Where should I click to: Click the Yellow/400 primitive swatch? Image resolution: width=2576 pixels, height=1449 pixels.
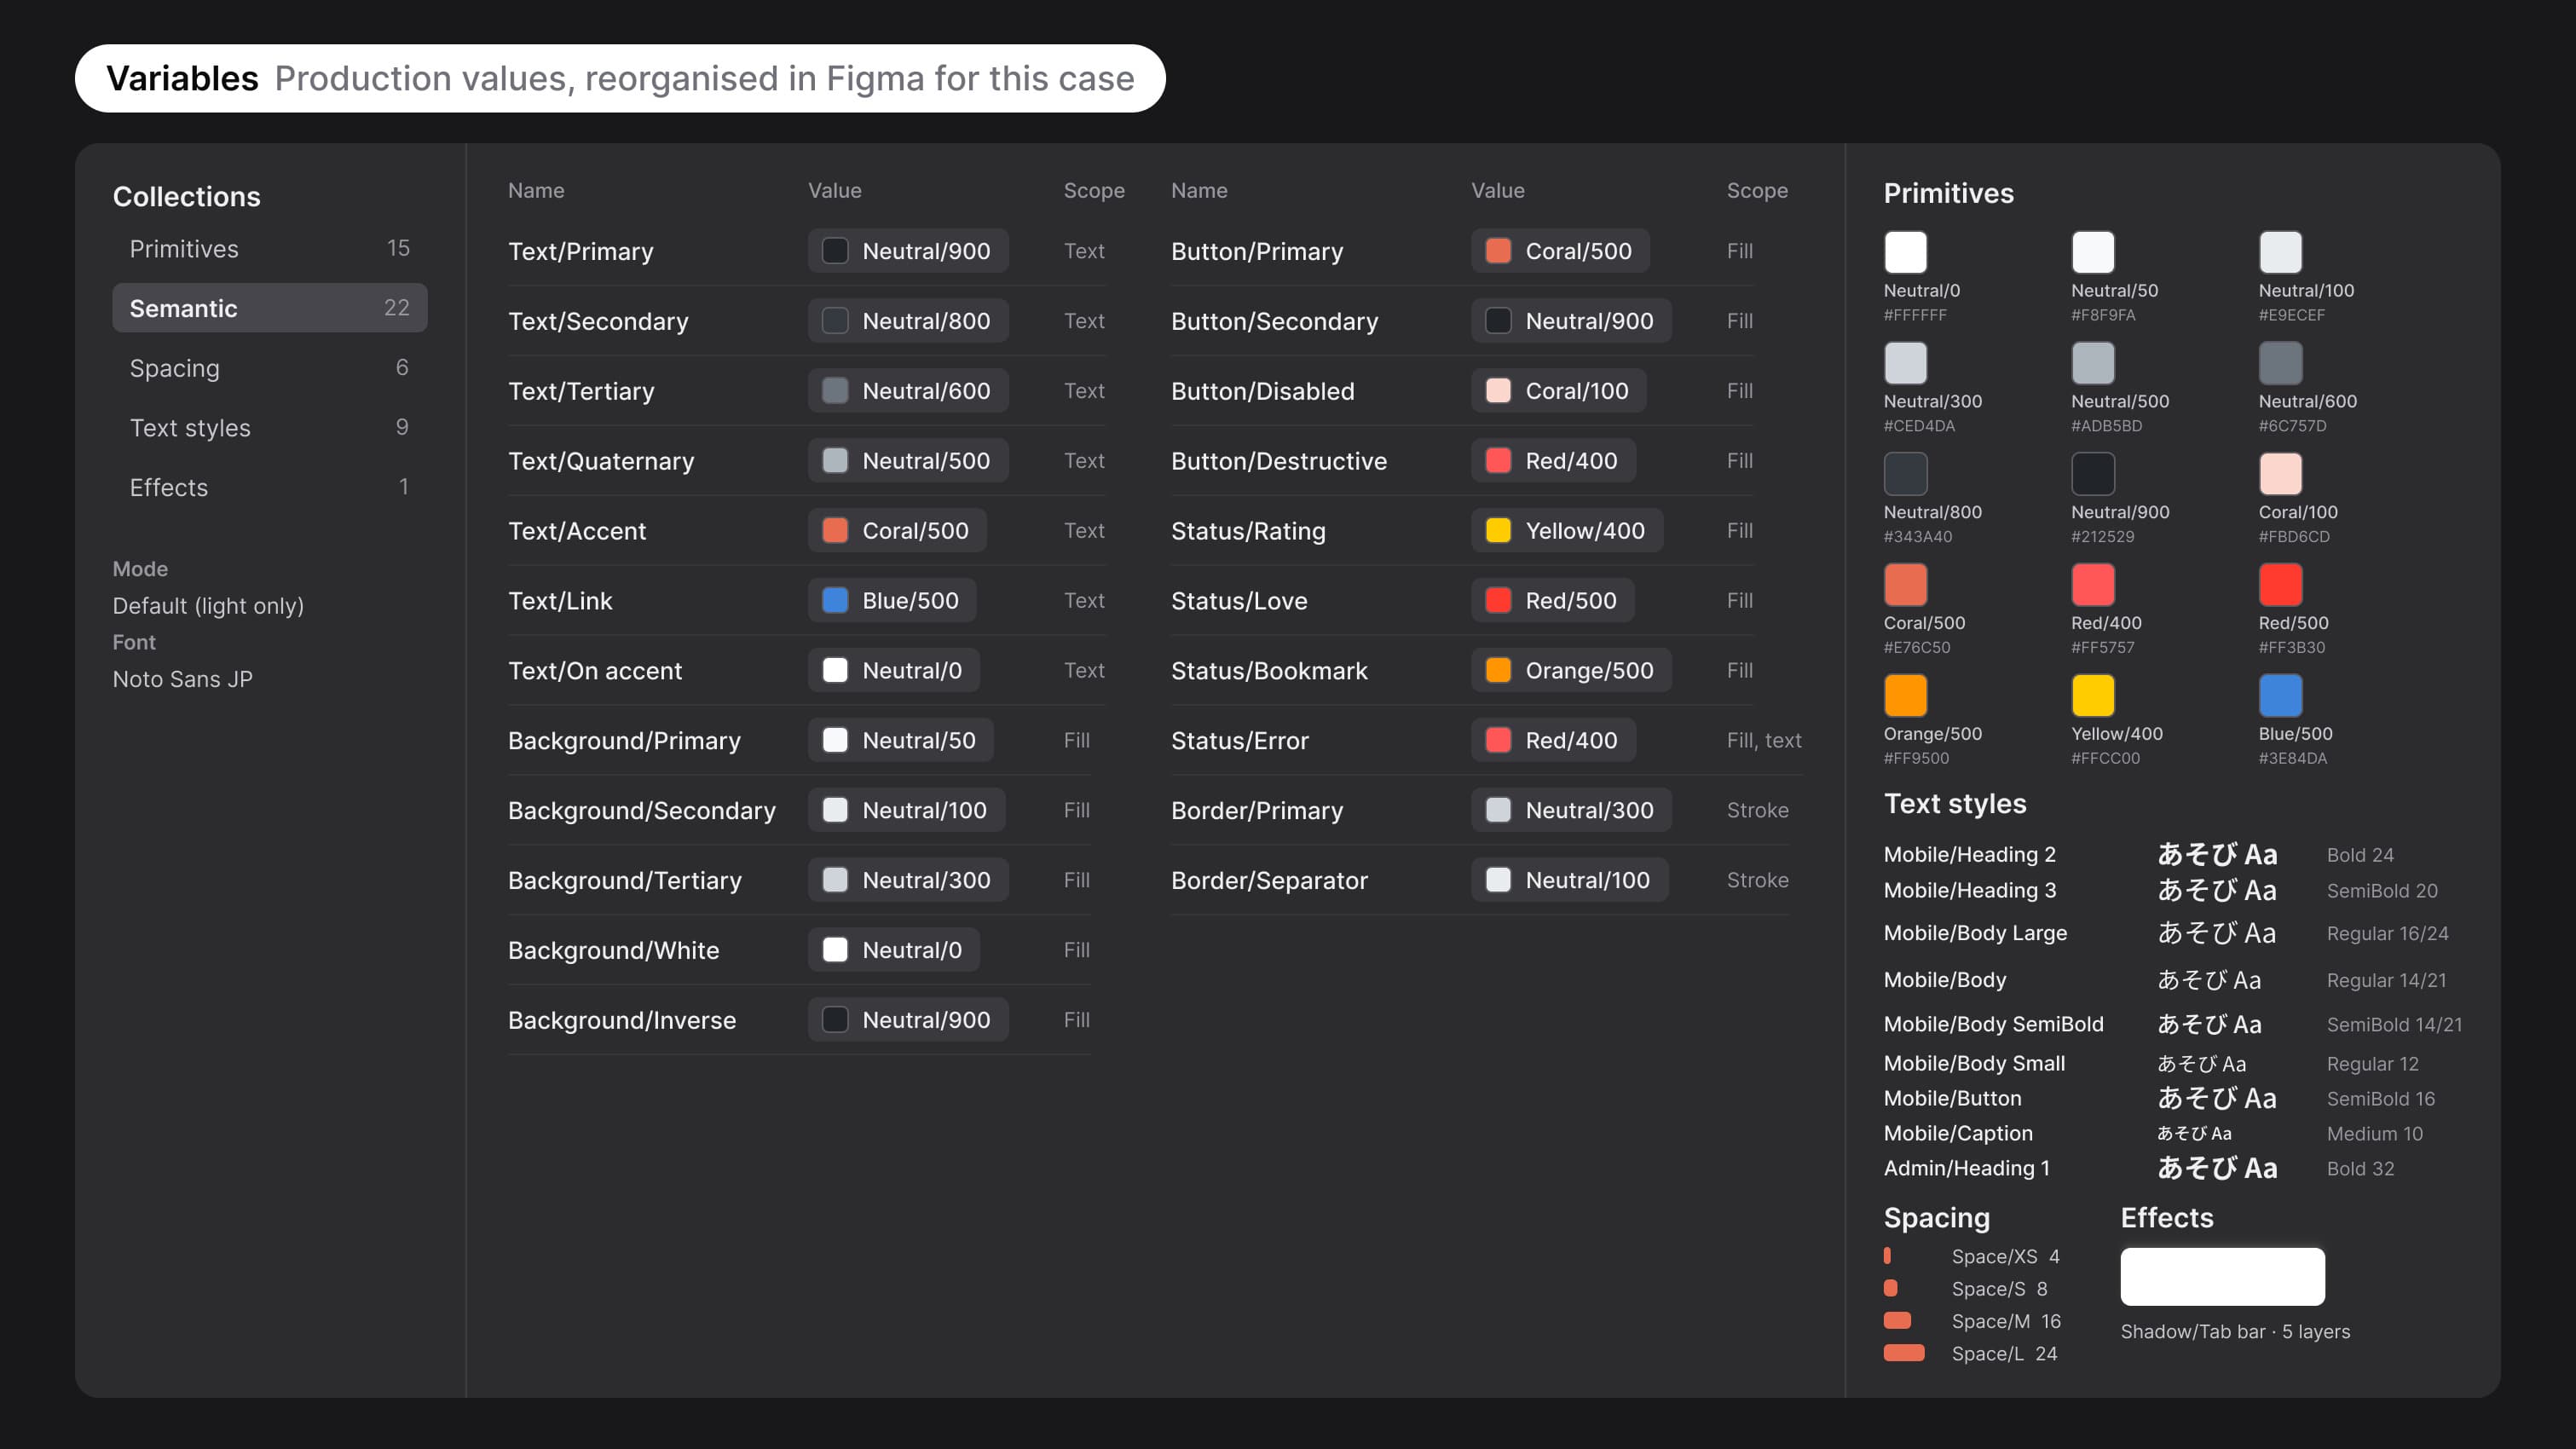click(x=2093, y=696)
